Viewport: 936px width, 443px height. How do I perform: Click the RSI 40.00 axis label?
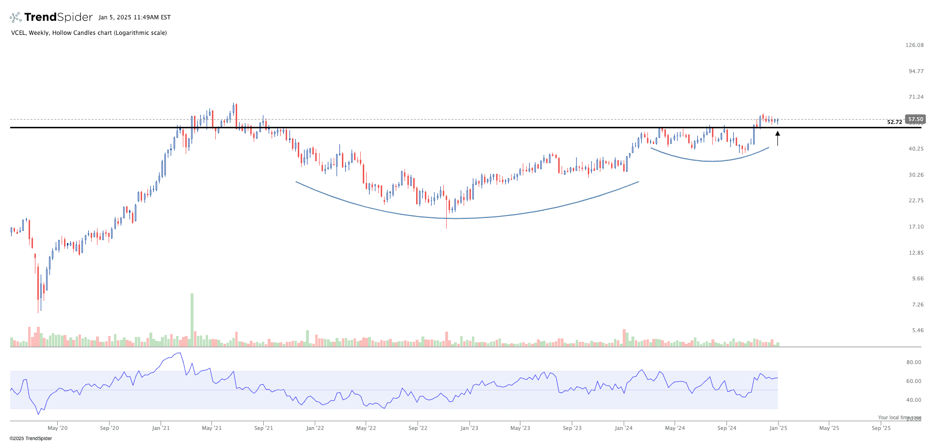914,400
